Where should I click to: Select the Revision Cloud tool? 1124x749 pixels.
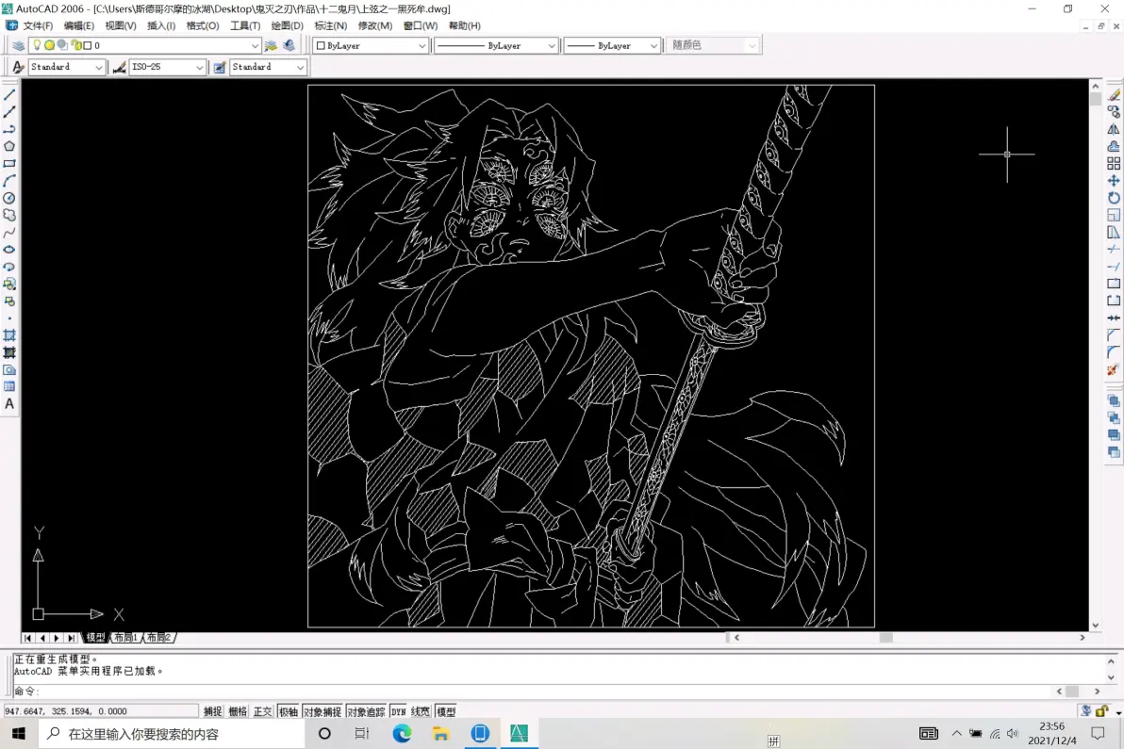pyautogui.click(x=9, y=216)
